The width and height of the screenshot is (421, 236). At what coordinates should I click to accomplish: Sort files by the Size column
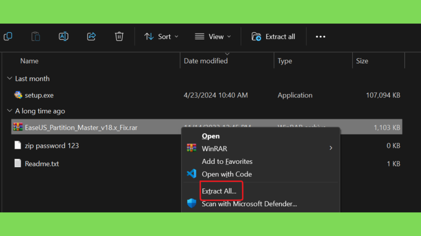coord(362,61)
